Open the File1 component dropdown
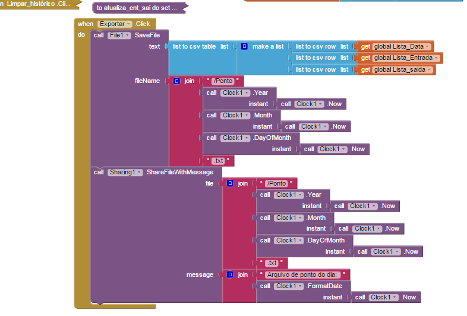Image resolution: width=467 pixels, height=316 pixels. [127, 36]
